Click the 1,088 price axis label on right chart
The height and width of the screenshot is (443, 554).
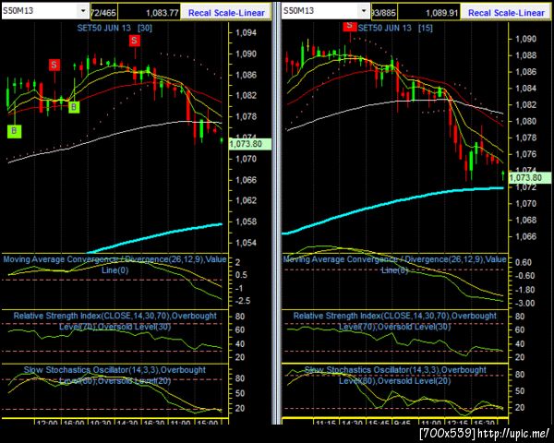pos(525,55)
